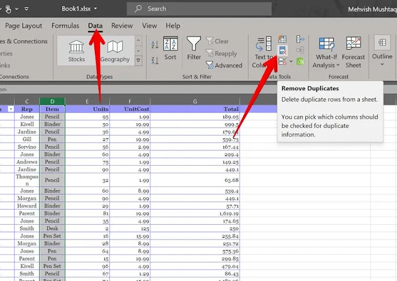Select the Units value 96 cell
397x281 pixels.
(87, 266)
